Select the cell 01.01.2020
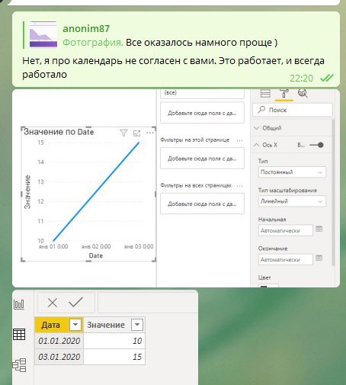The width and height of the screenshot is (346, 385). (x=59, y=341)
